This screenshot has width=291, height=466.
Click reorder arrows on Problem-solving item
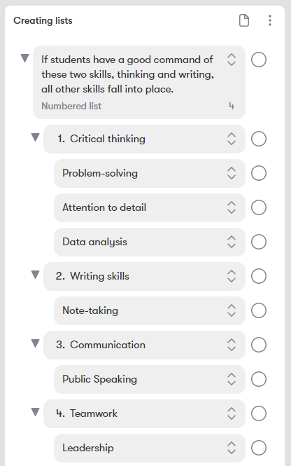coord(232,173)
